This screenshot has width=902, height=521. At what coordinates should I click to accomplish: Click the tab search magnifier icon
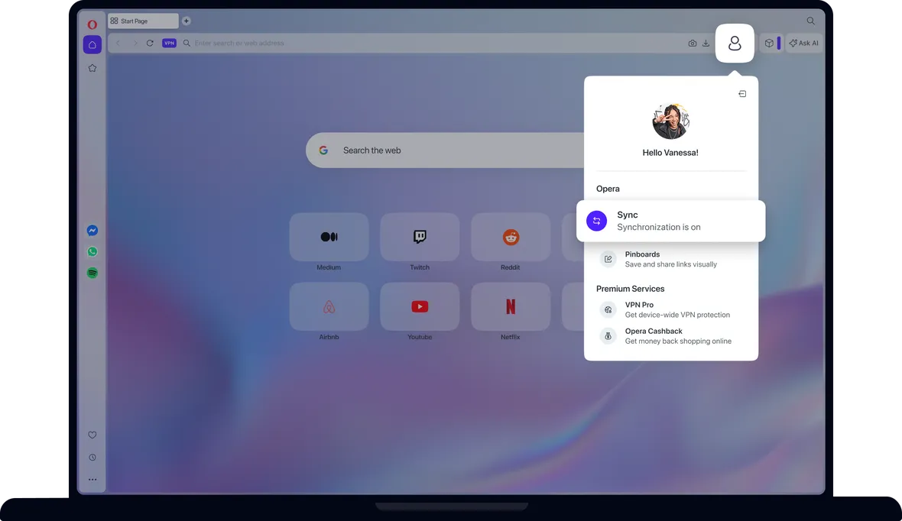tap(810, 21)
